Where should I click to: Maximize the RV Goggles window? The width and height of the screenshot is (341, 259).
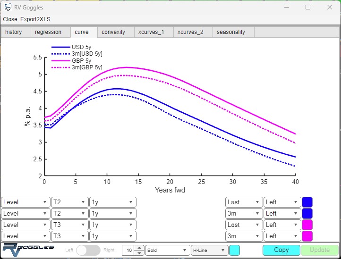click(308, 7)
